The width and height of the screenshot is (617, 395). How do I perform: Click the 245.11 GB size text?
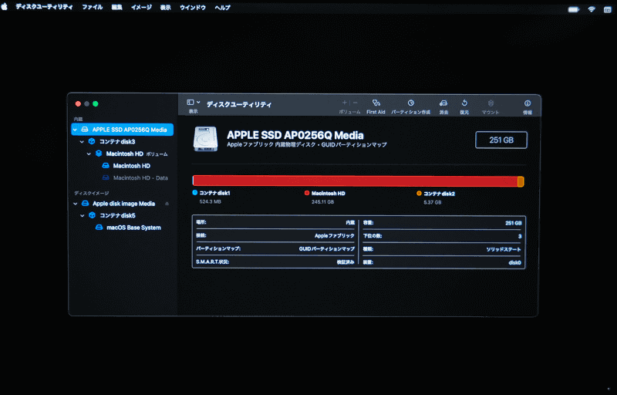pos(322,202)
